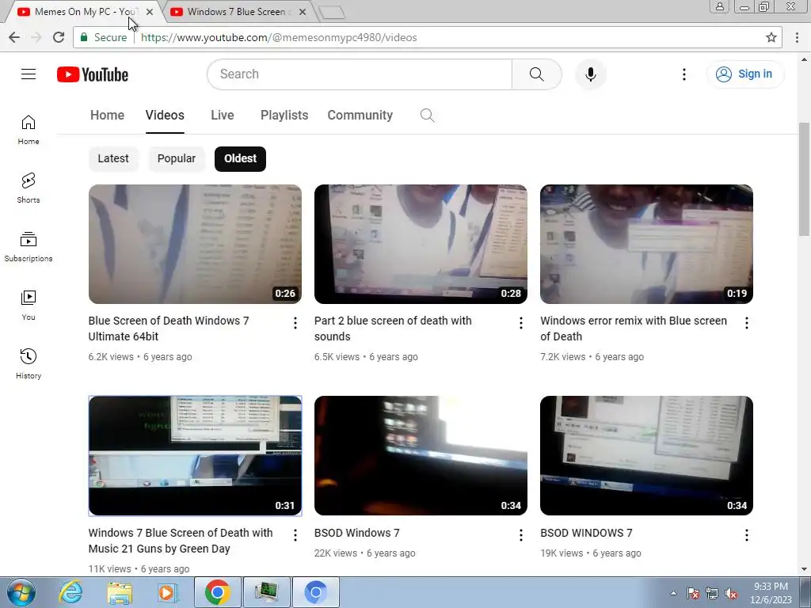Open the YouTube hamburger guide menu
The width and height of the screenshot is (811, 608).
tap(29, 74)
